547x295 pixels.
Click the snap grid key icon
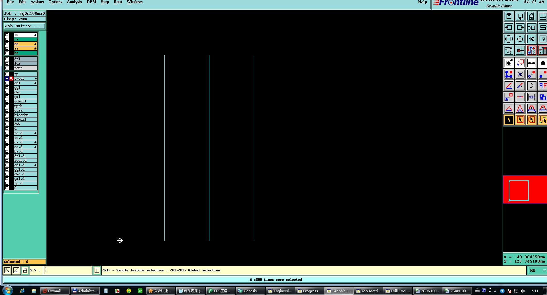coord(520,51)
